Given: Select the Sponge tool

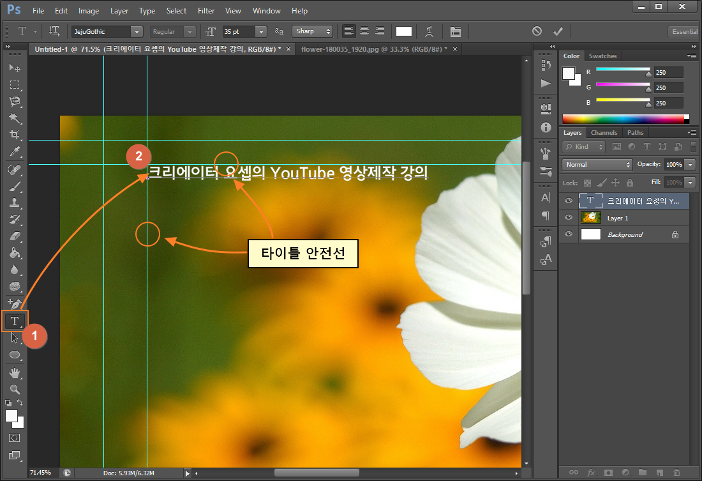Looking at the screenshot, I should tap(14, 286).
